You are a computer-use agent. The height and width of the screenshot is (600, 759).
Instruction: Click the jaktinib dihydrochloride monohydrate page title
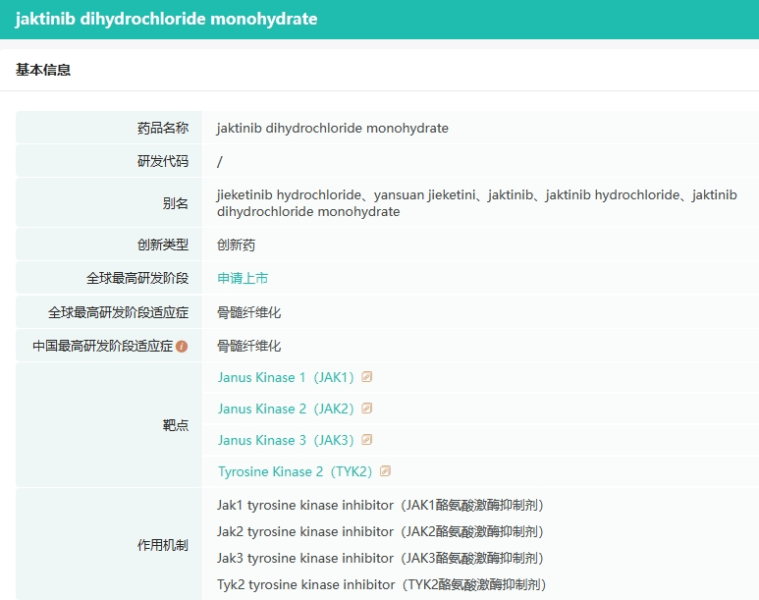click(x=166, y=19)
